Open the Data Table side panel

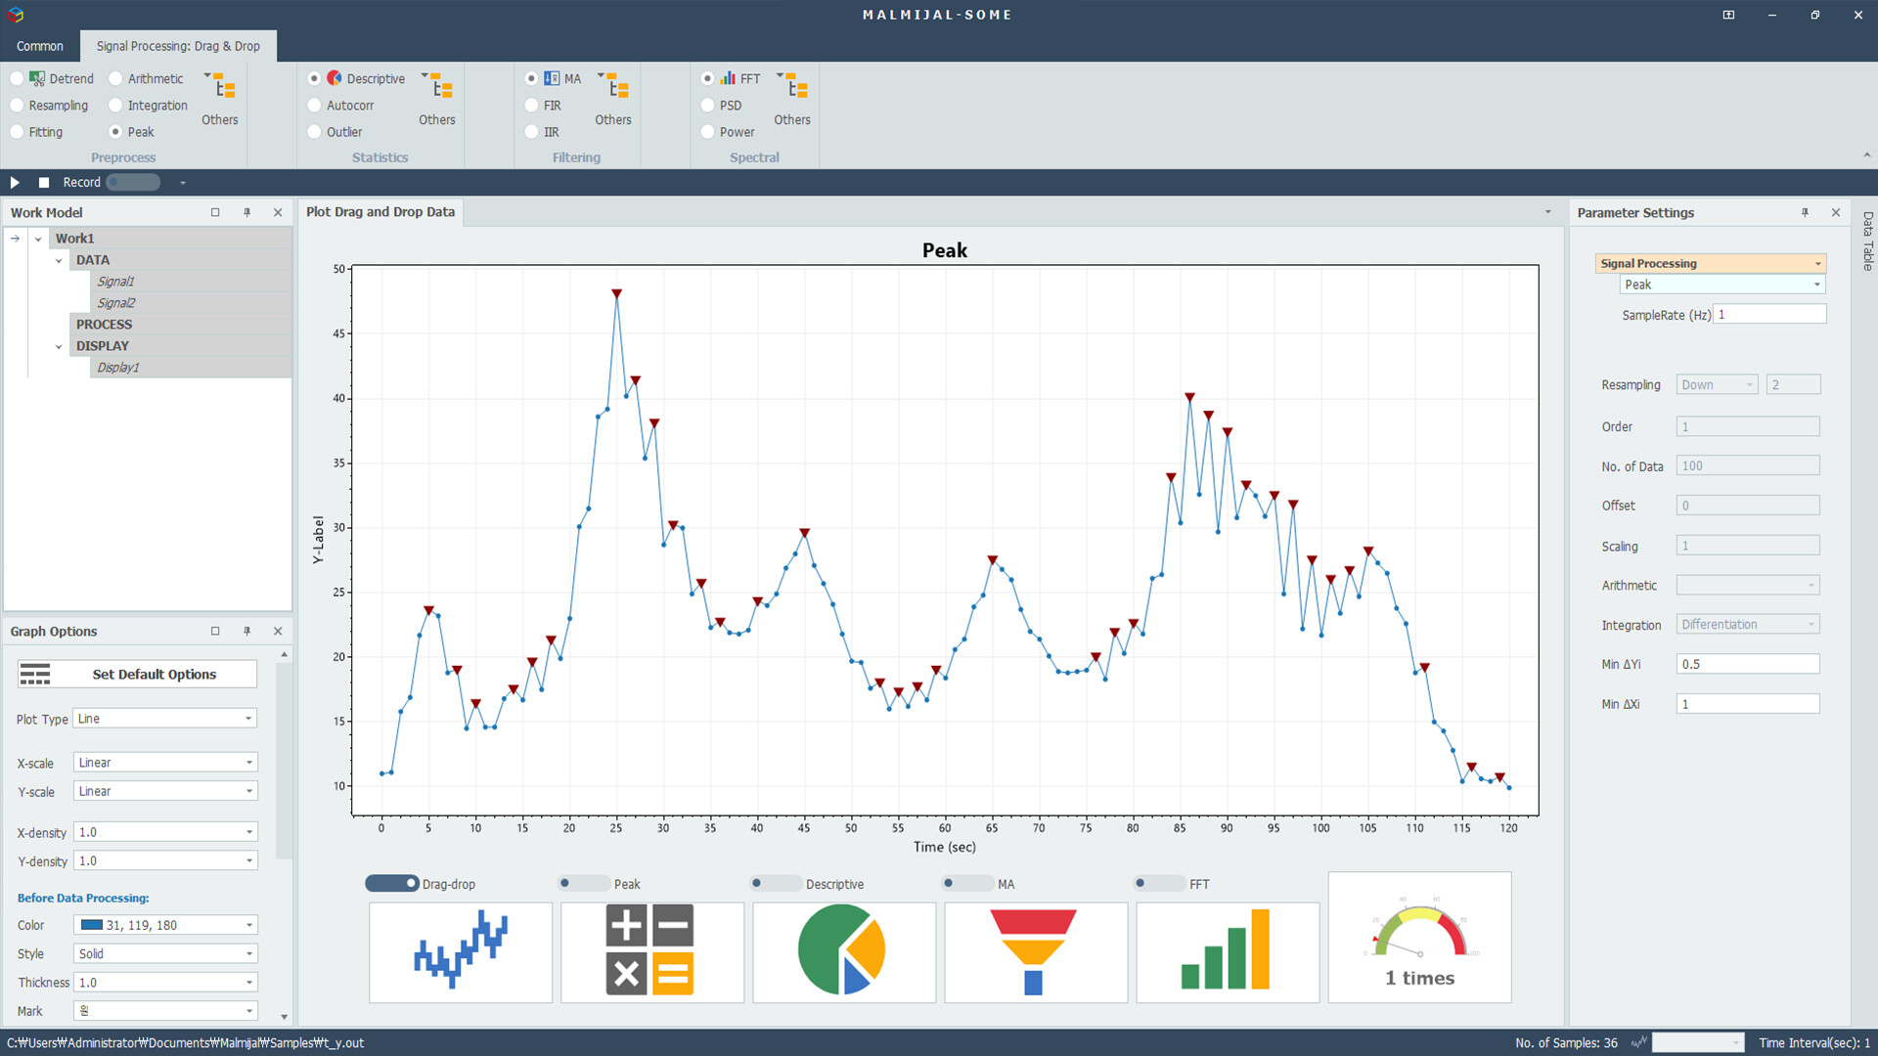click(1867, 242)
